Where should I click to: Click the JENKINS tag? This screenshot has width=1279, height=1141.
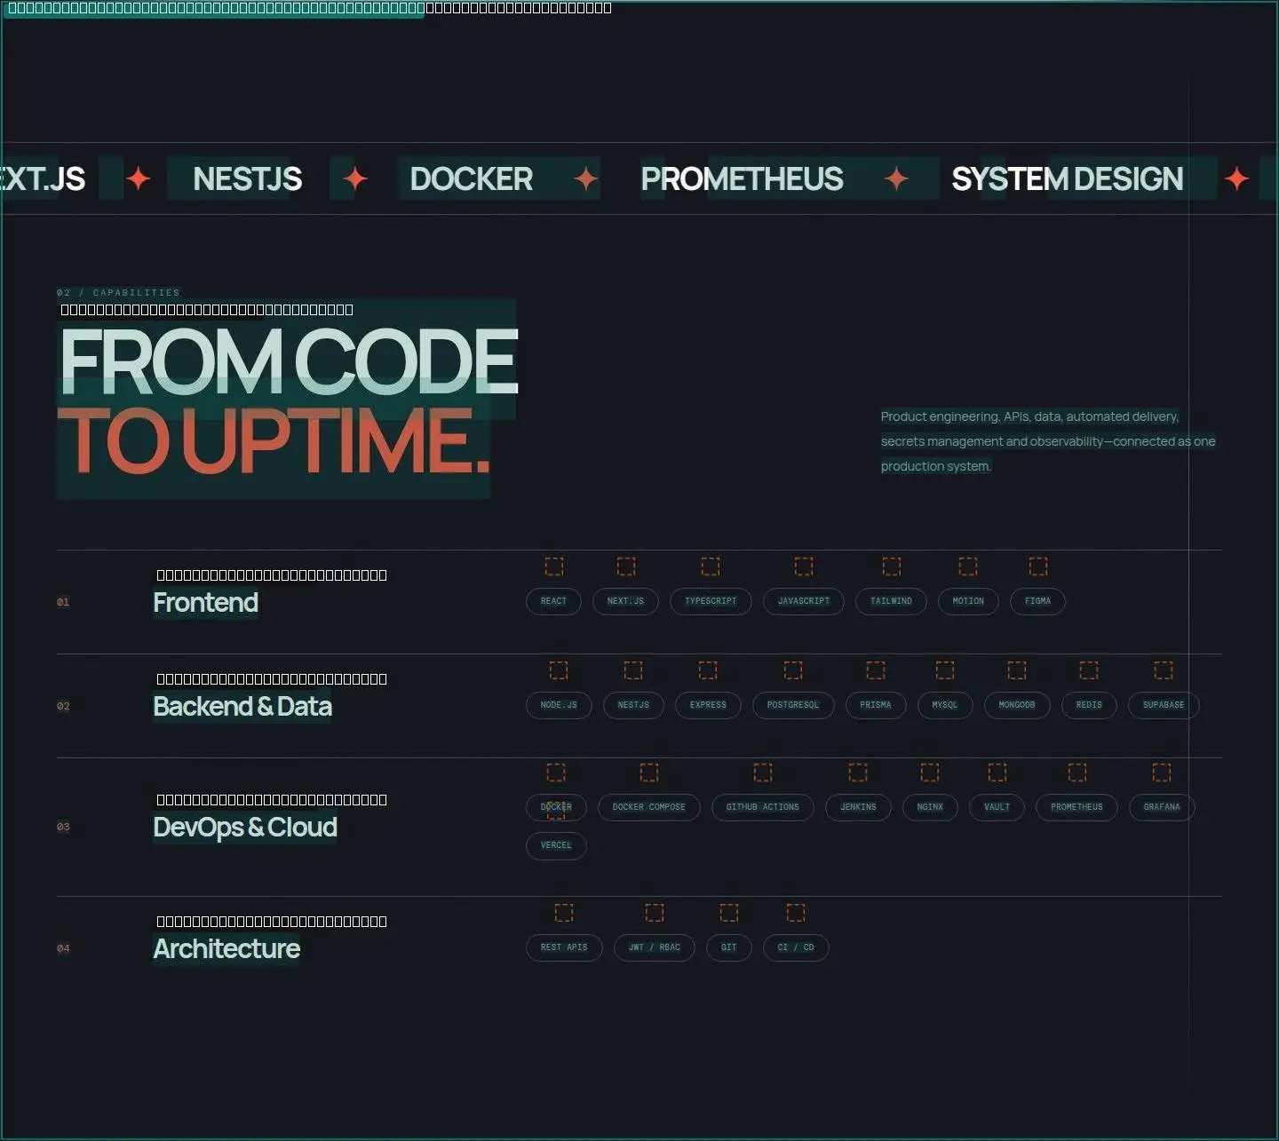(858, 807)
